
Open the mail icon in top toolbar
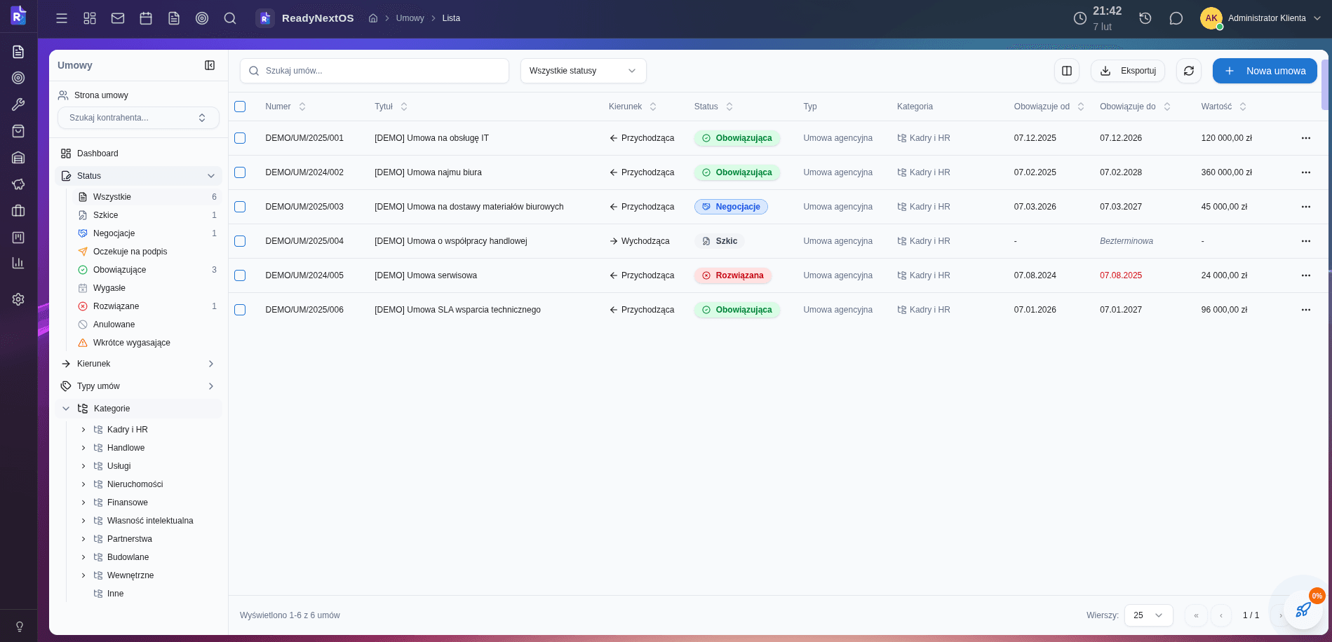[118, 18]
